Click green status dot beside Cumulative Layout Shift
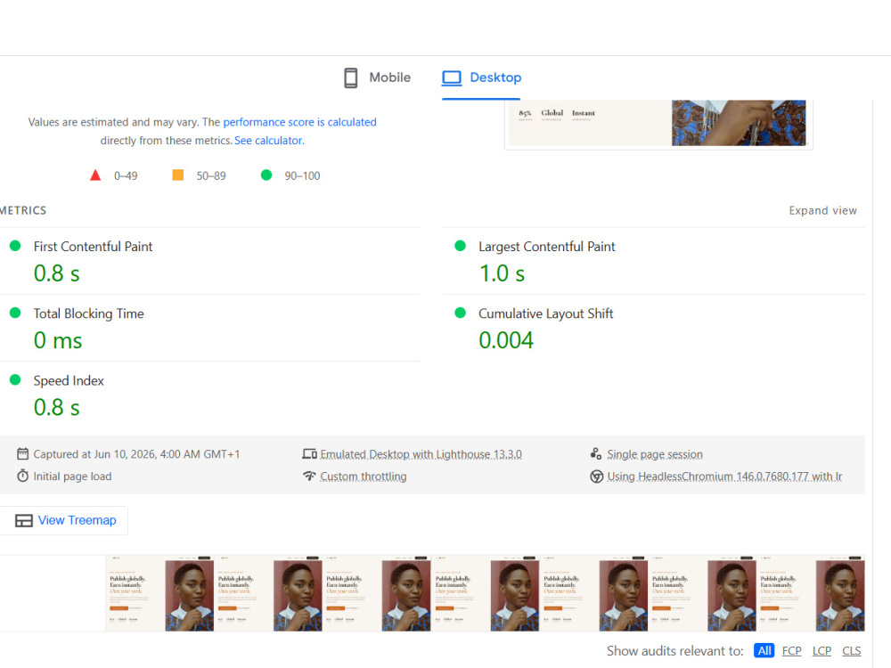 (461, 313)
